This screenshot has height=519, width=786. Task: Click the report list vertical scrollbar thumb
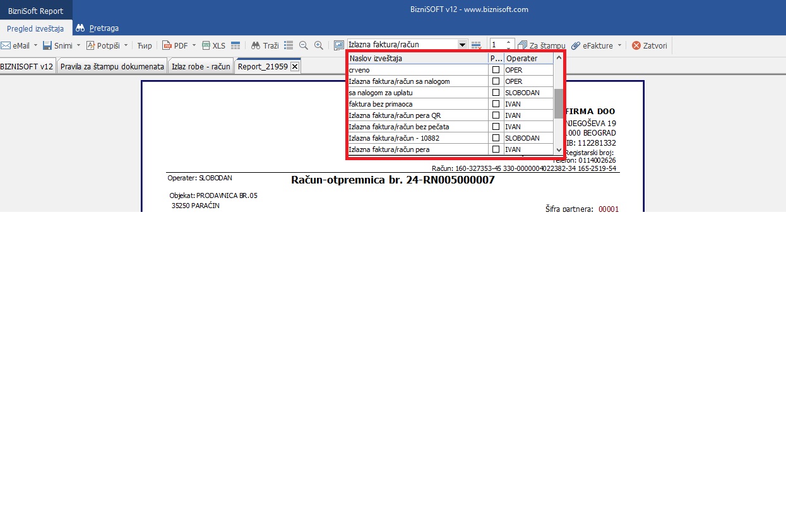tap(559, 103)
